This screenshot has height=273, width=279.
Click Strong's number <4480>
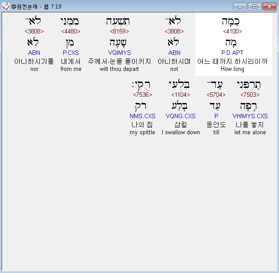pos(70,31)
